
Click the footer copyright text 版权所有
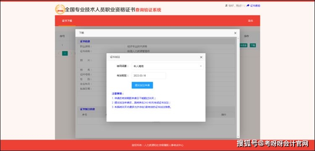[157, 145]
